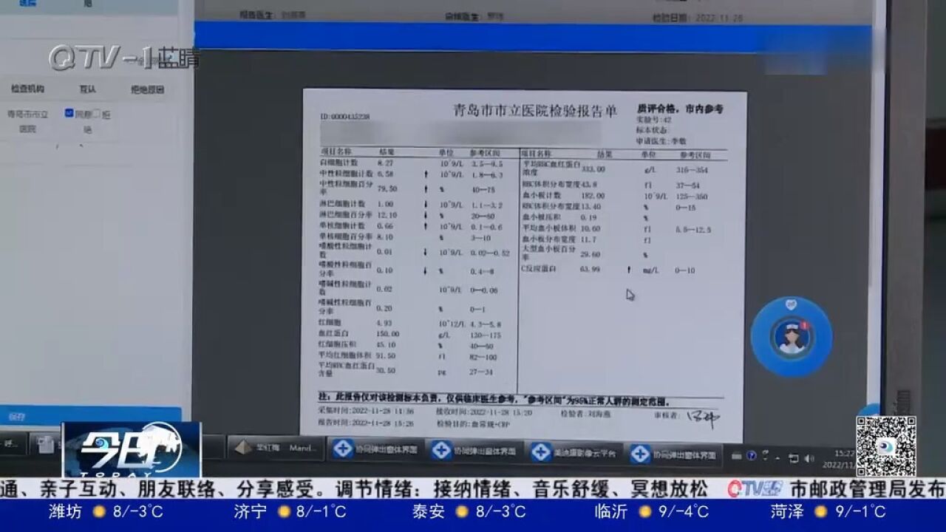This screenshot has height=532, width=946.
Task: Click the 审核医生 field in header bar
Action: point(474,16)
